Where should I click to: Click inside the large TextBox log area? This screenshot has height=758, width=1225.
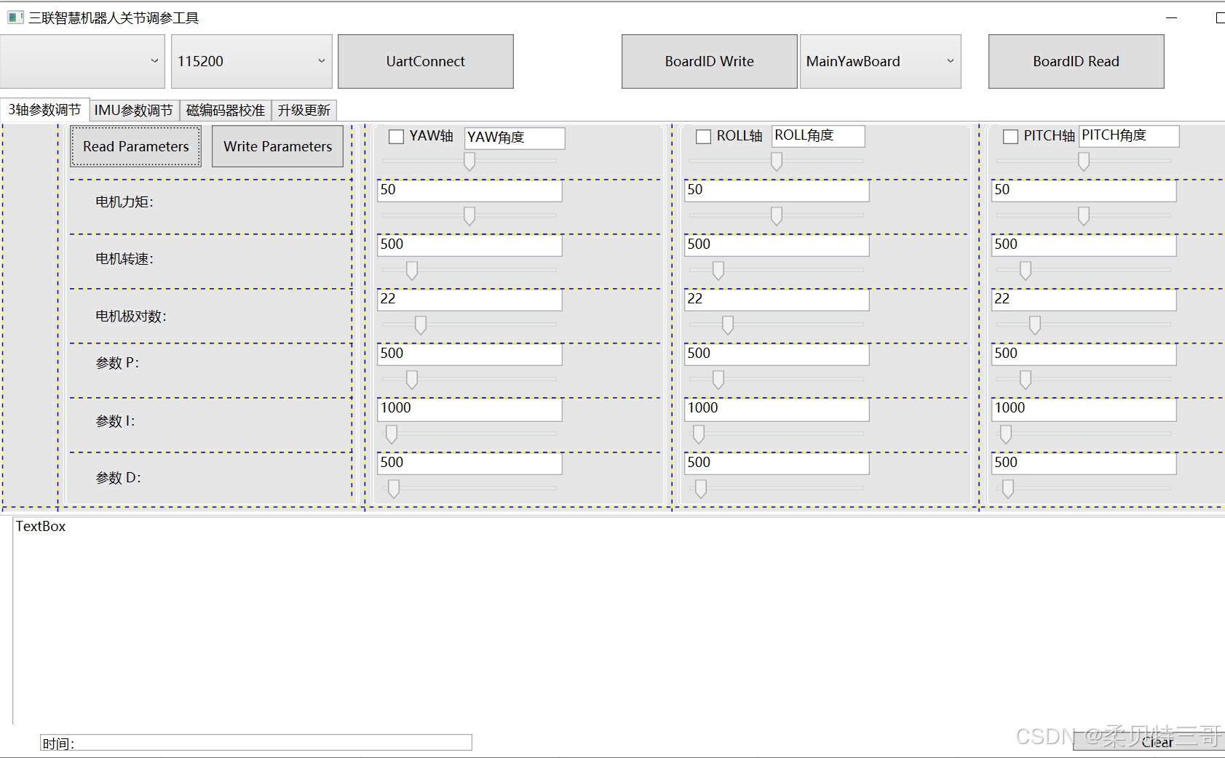pos(619,620)
